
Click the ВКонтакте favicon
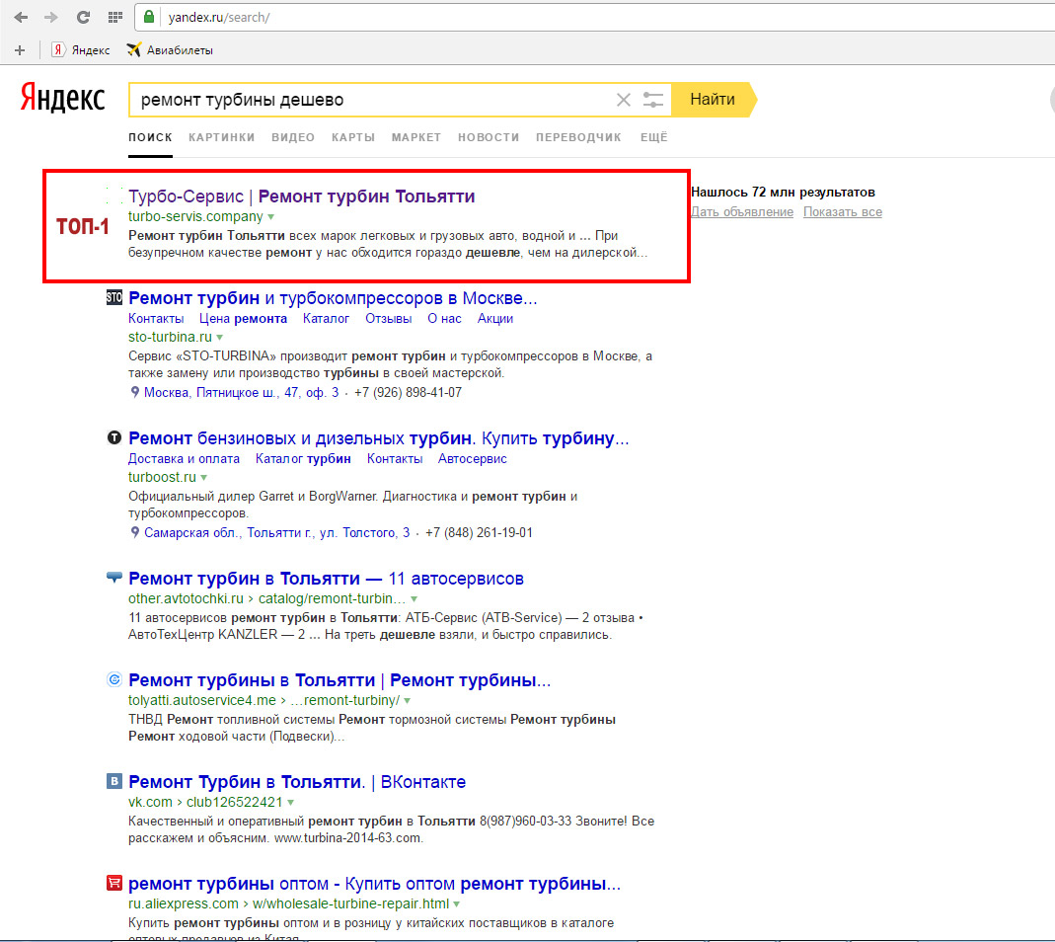[x=114, y=781]
